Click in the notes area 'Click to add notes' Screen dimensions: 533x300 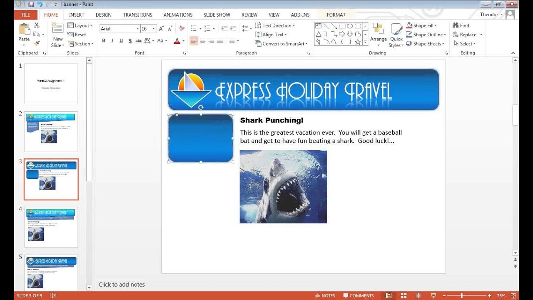tap(122, 285)
